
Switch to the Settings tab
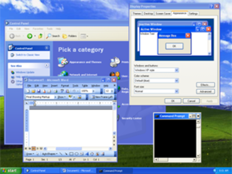pos(193,14)
